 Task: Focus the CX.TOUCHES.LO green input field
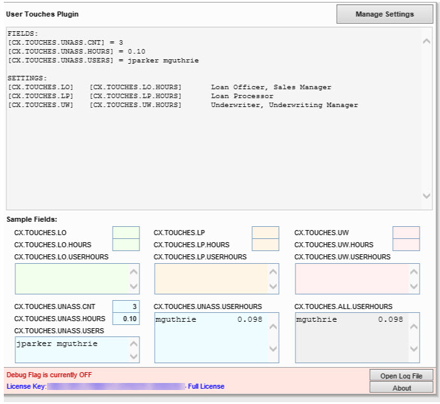[125, 233]
